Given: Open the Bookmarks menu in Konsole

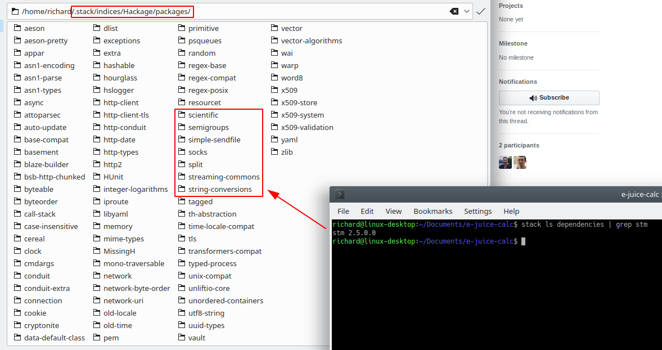Looking at the screenshot, I should click(x=433, y=211).
